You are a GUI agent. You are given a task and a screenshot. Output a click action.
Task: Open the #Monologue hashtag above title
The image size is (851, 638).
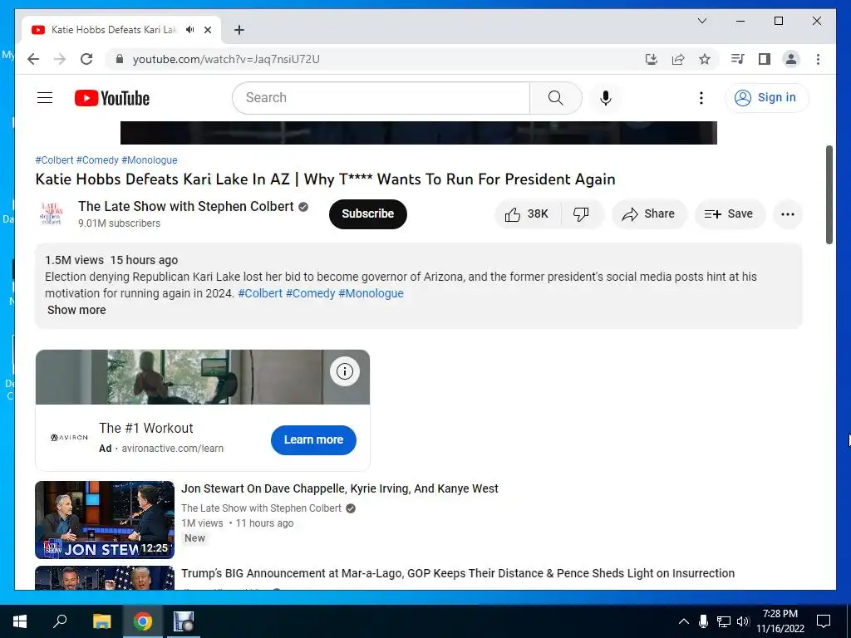coord(150,160)
